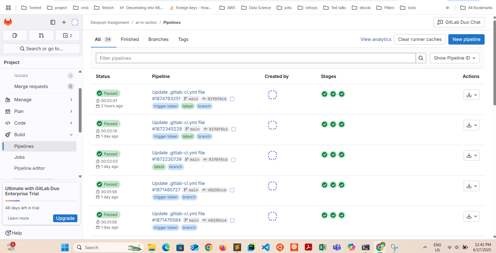496x253 pixels.
Task: Switch to the All pipelines tab
Action: 103,39
